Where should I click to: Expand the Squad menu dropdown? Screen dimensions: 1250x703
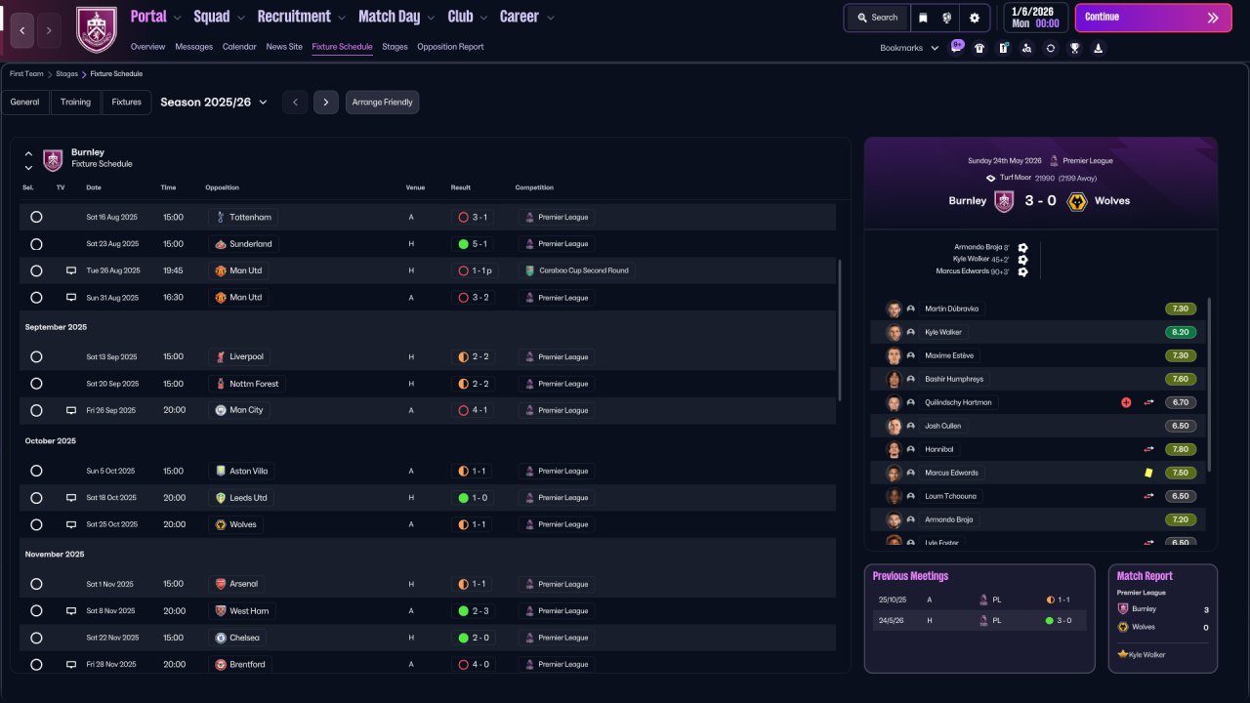(240, 18)
